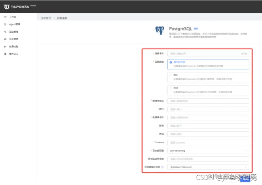262x185 pixels.
Task: Click the 任务管理 sidebar icon
Action: click(5, 39)
